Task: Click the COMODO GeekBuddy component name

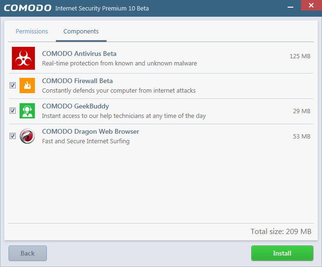Action: [75, 106]
